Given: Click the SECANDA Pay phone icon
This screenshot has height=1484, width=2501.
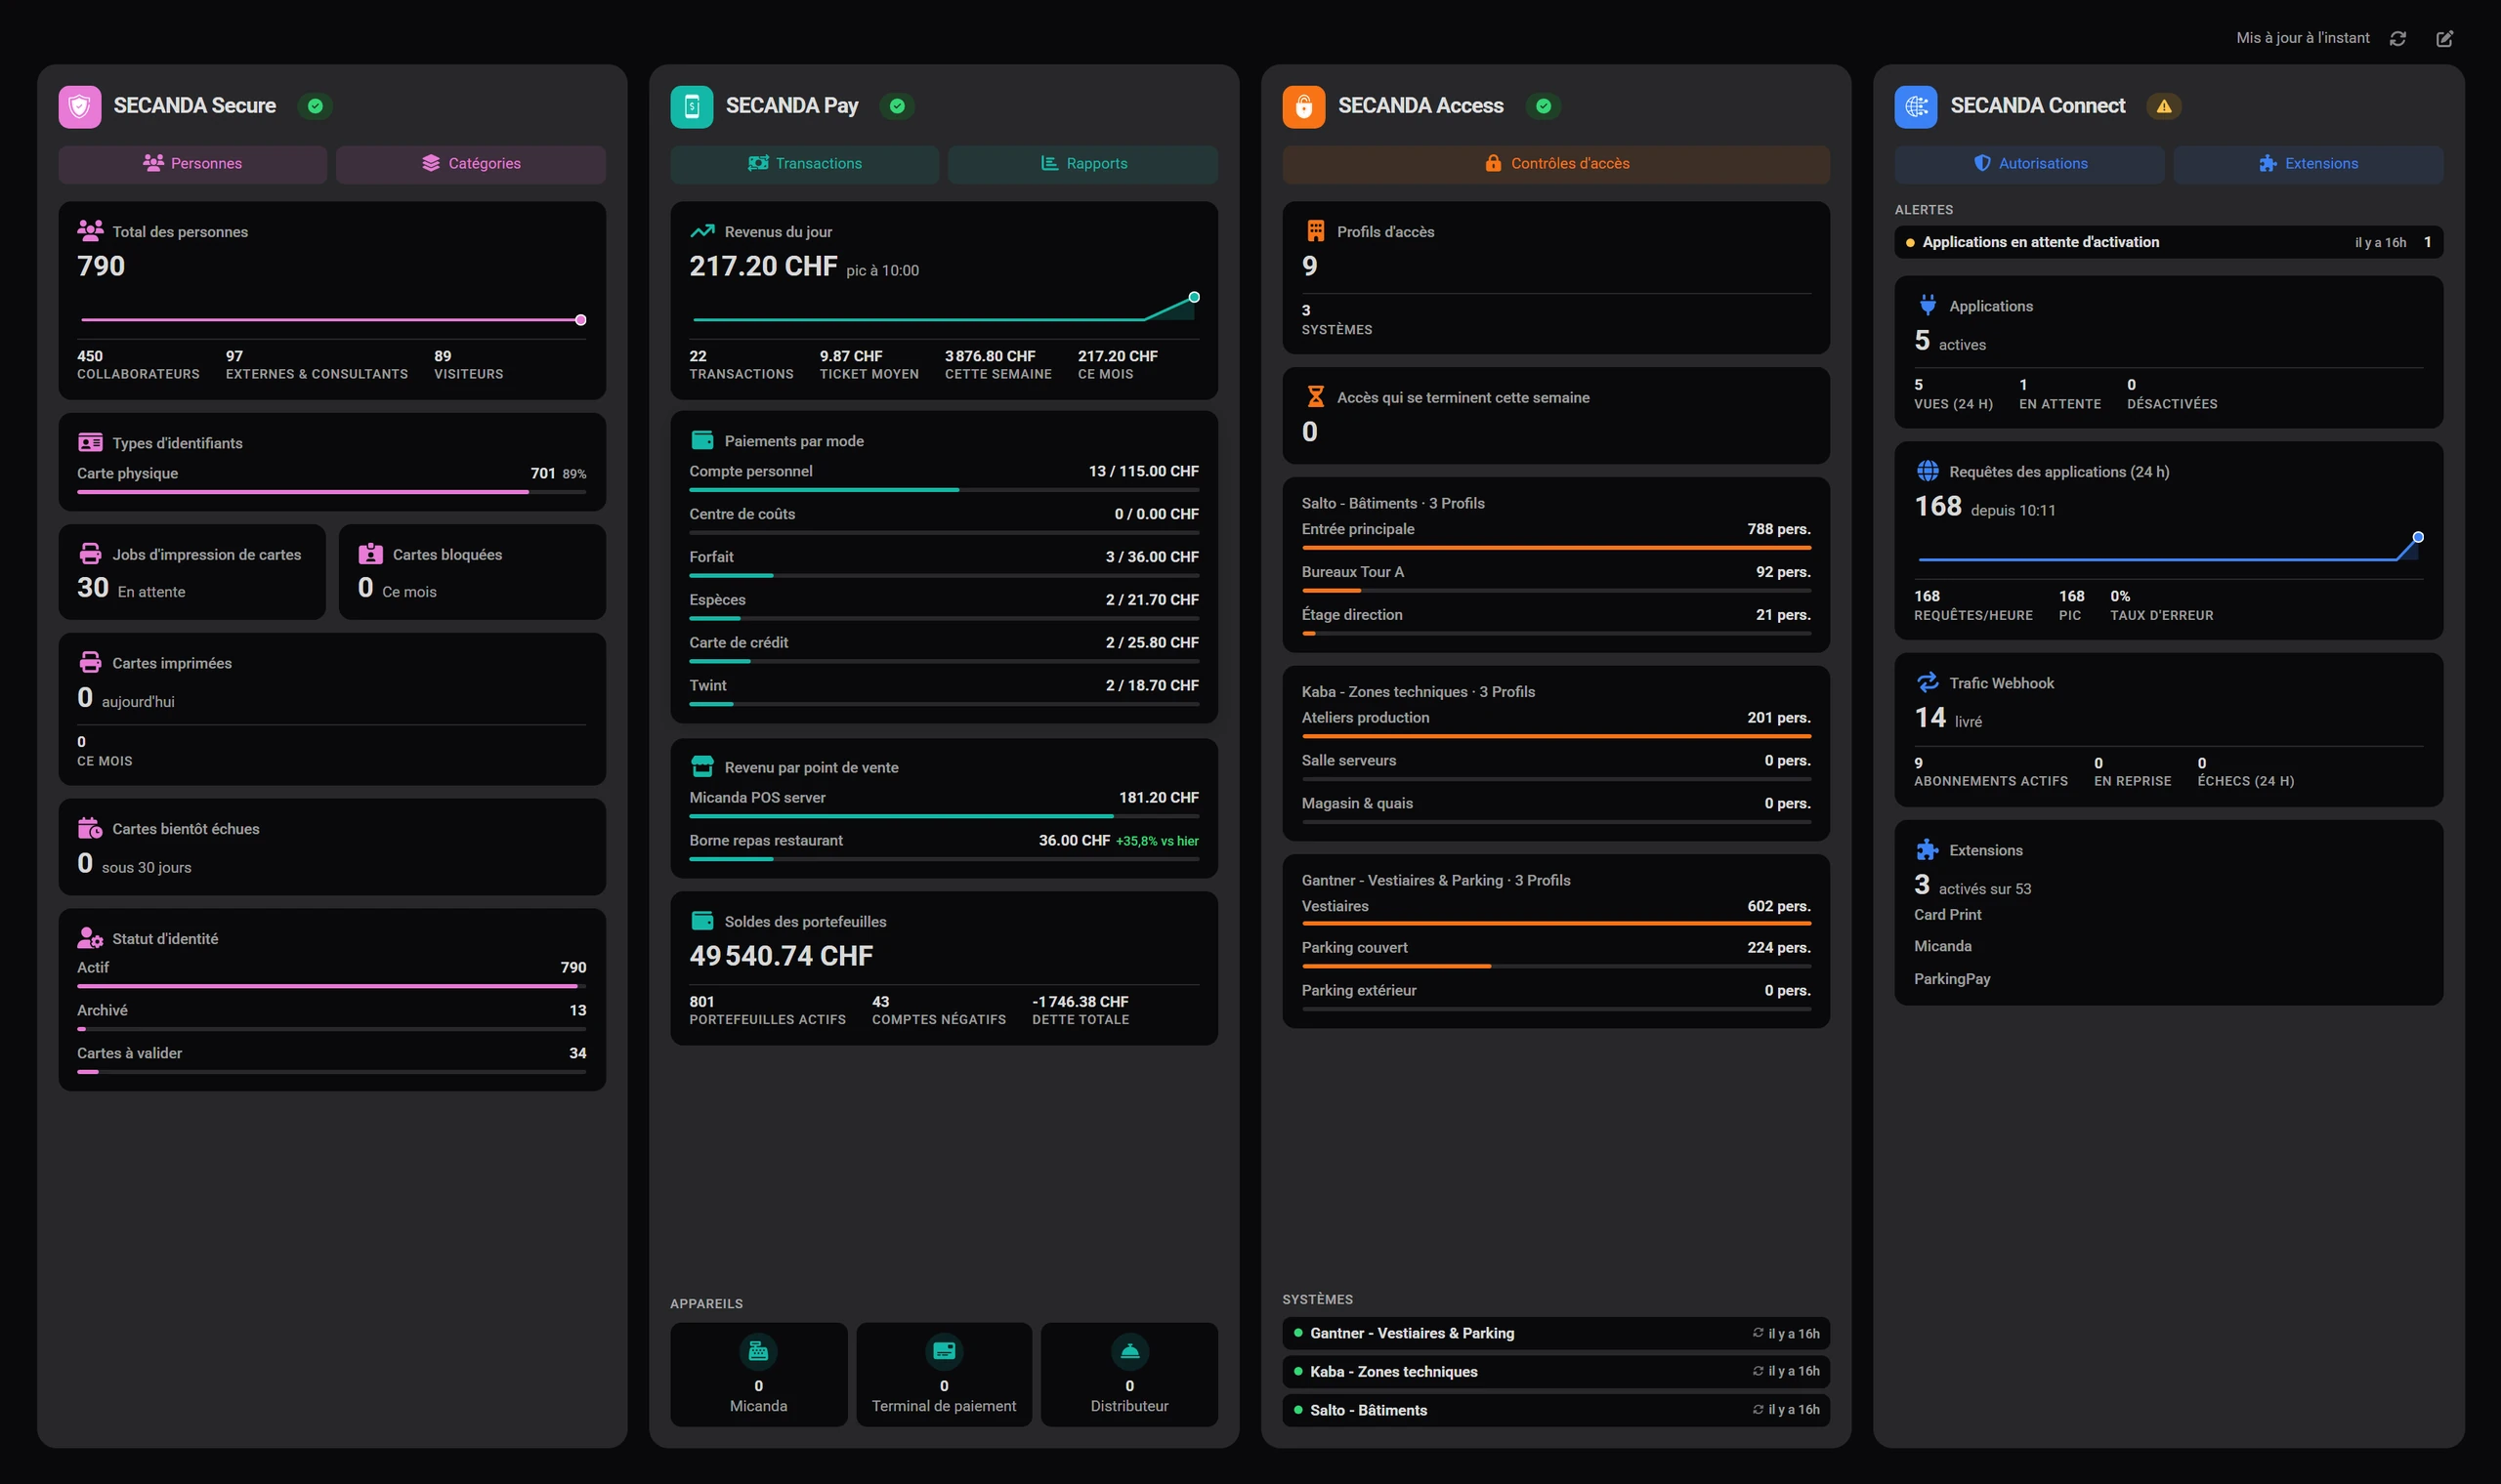Looking at the screenshot, I should point(692,106).
